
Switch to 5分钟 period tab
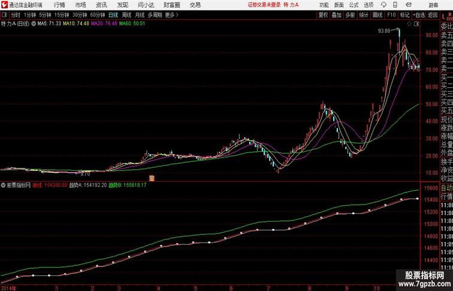(45, 15)
